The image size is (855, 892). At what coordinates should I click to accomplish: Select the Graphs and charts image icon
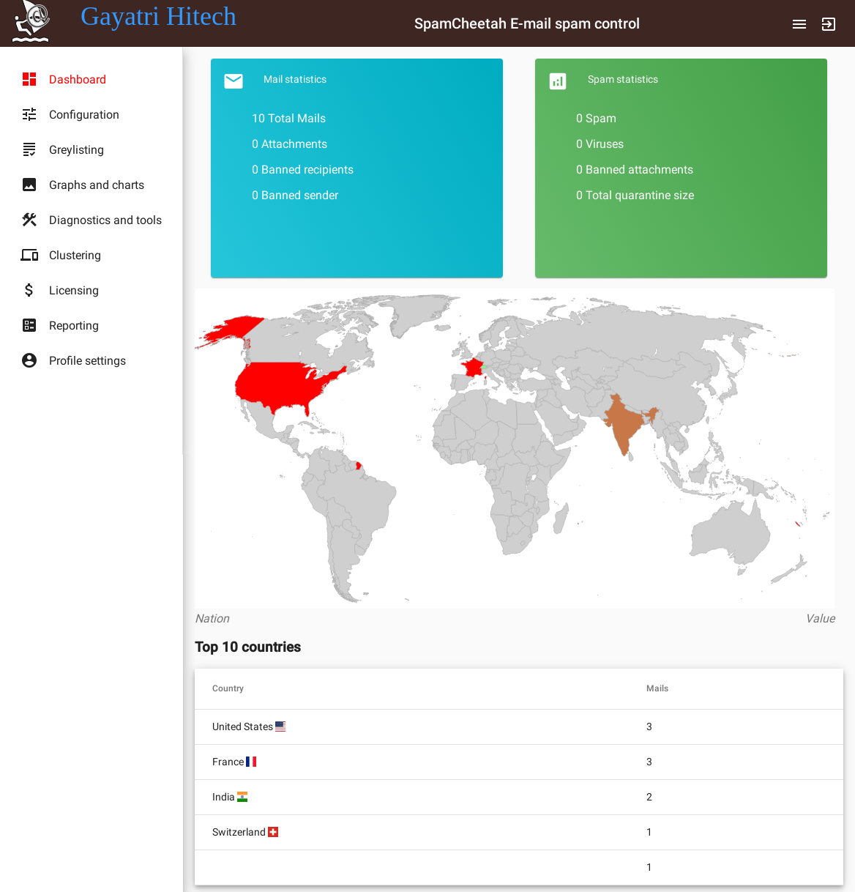pyautogui.click(x=29, y=185)
